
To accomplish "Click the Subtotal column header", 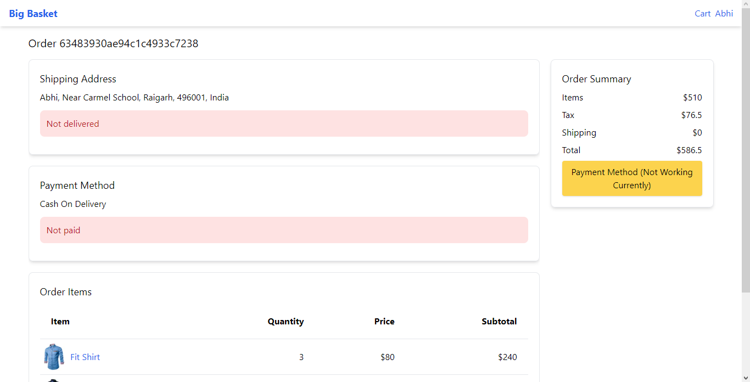I will 499,322.
